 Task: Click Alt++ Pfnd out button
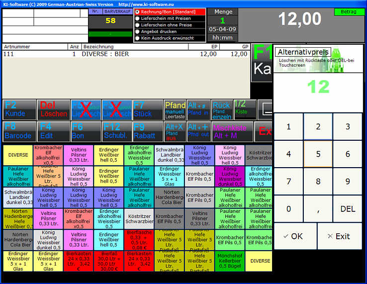click(198, 132)
